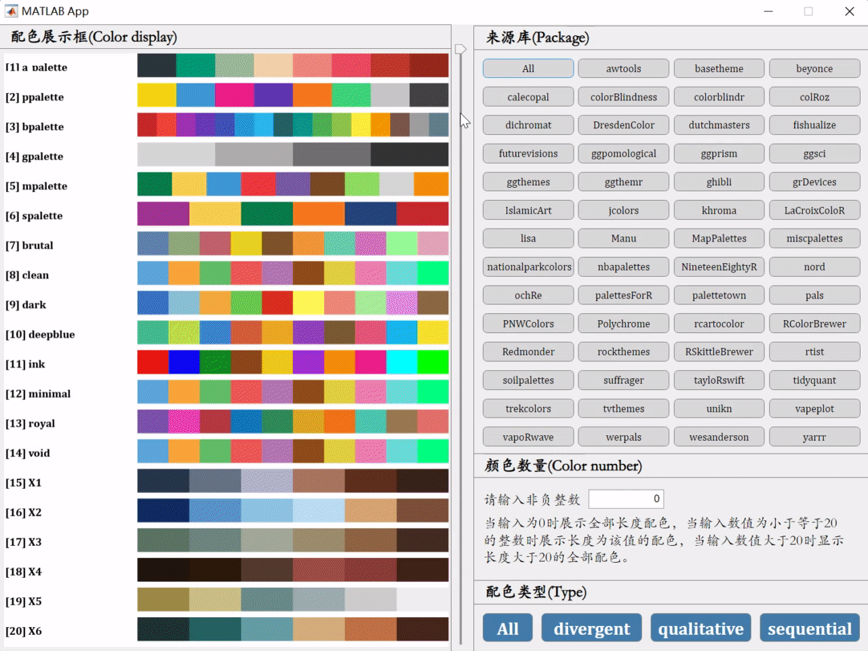868x651 pixels.
Task: Choose the colorBlindness package
Action: [624, 97]
